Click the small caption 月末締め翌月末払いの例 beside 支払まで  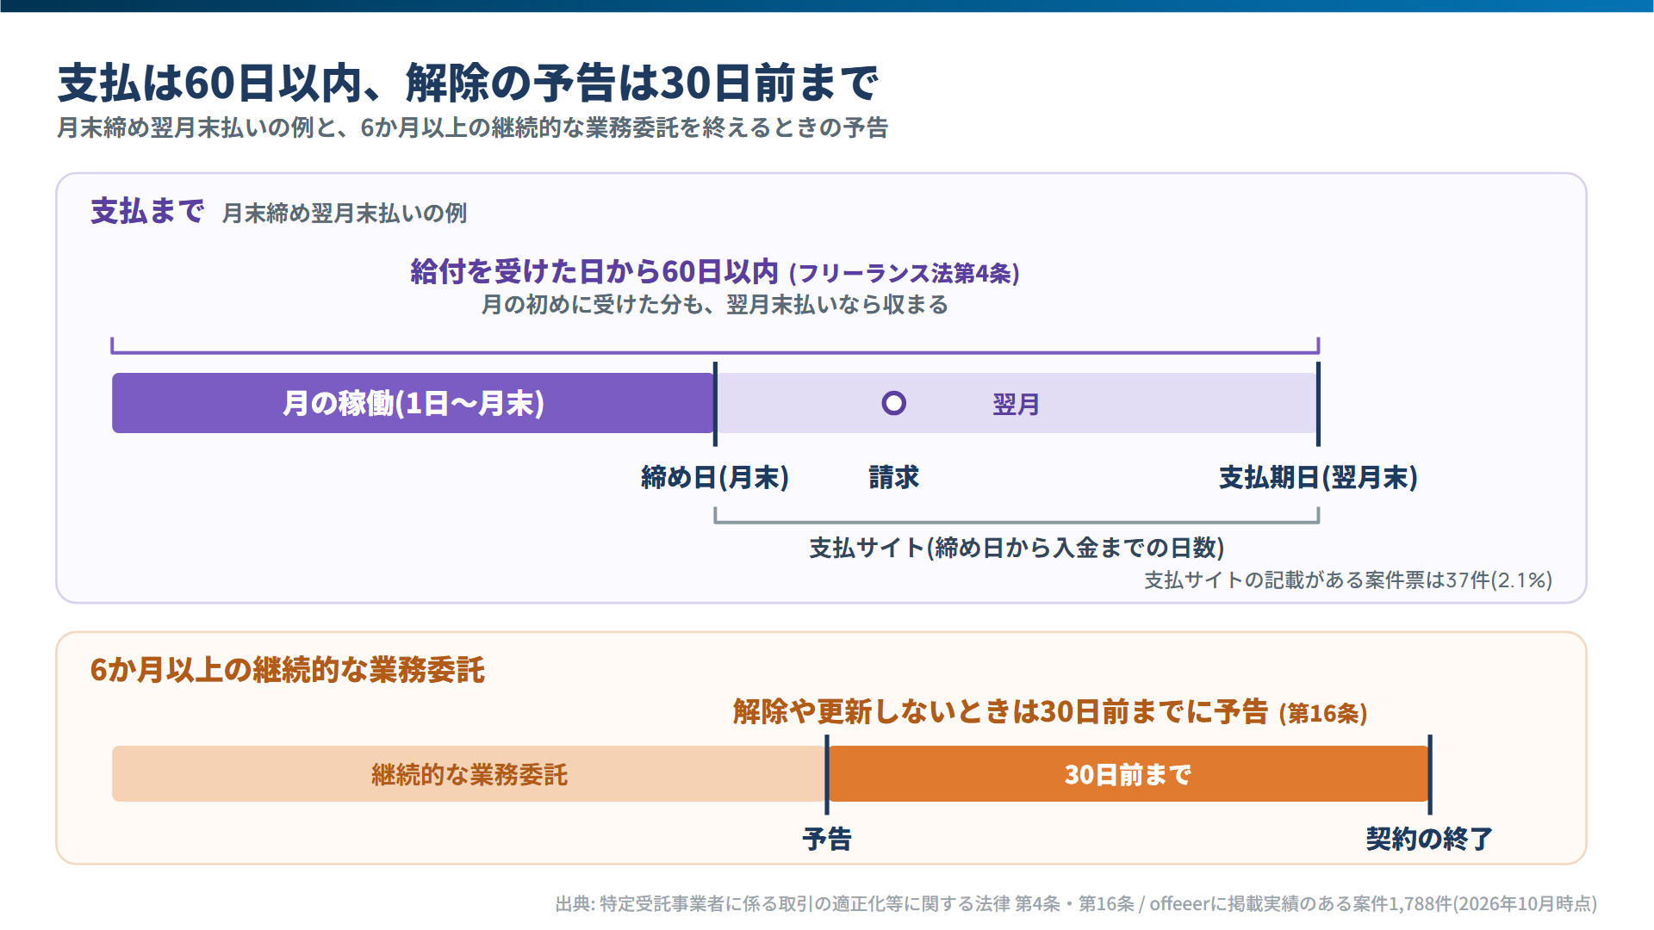point(345,214)
